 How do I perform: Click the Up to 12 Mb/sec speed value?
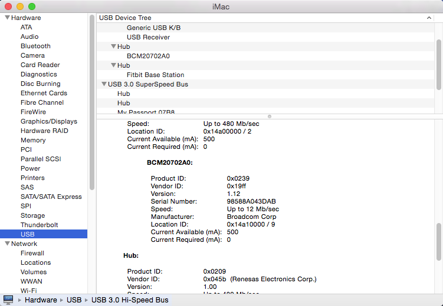click(x=253, y=209)
